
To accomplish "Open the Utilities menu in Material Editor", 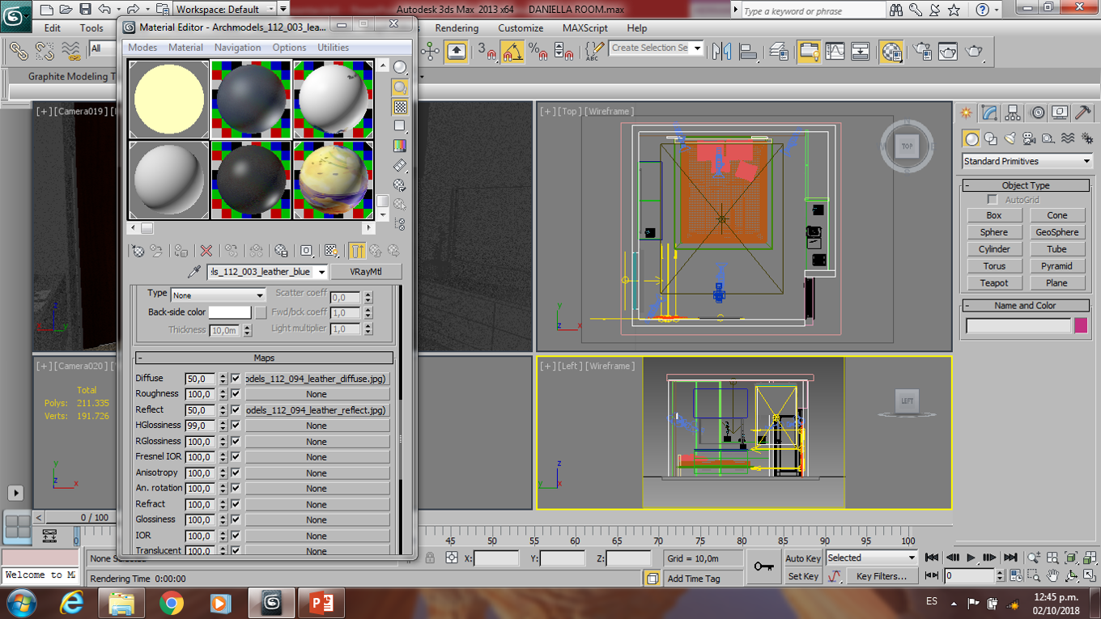I will point(333,48).
